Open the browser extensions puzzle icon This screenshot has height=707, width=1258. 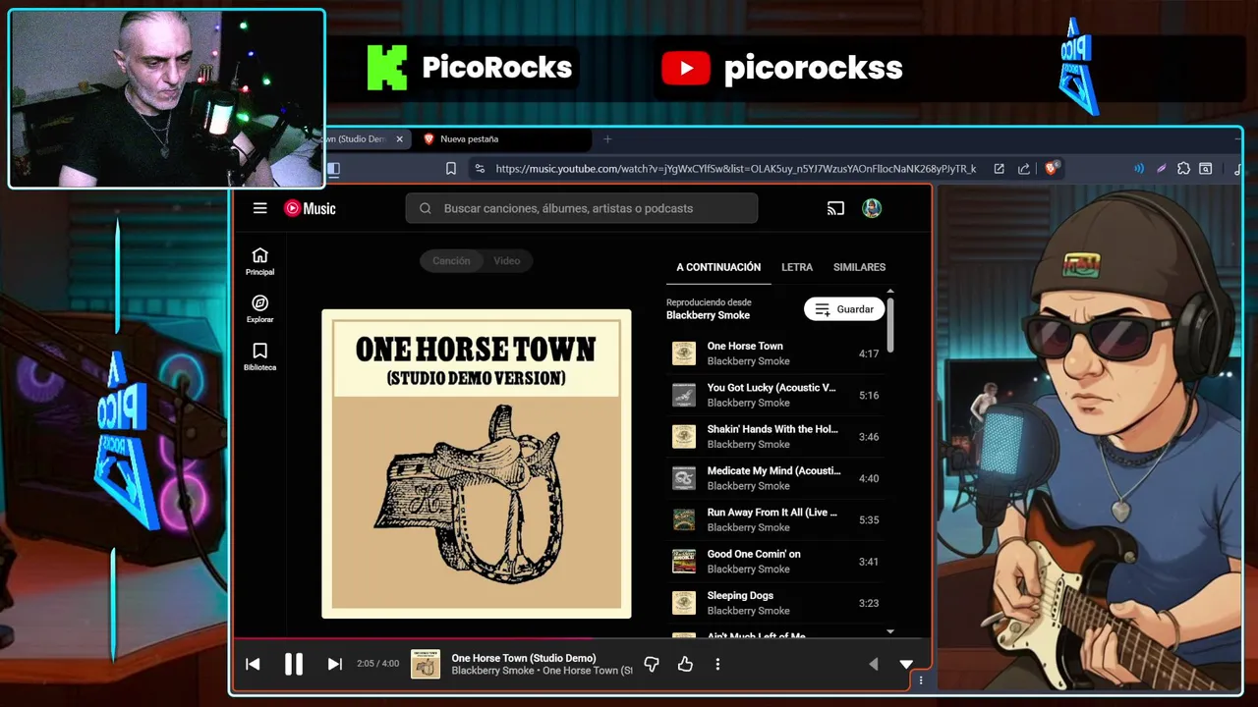1183,169
